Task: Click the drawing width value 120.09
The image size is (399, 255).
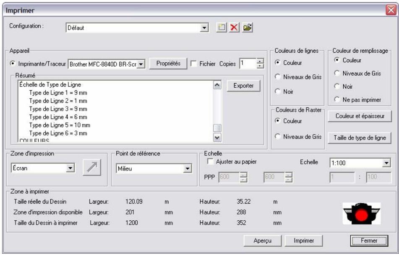Action: (134, 202)
